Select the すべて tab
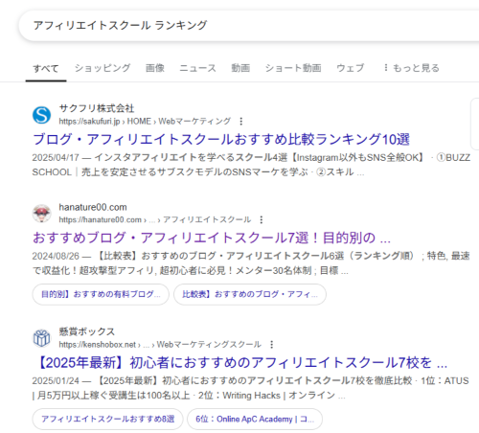This screenshot has width=479, height=433. click(x=46, y=68)
